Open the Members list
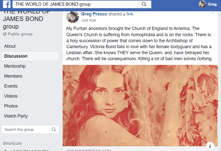Screen dimensions: 221x151 pos(13,76)
